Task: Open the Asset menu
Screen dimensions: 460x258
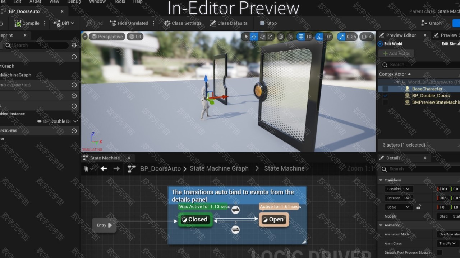Action: click(35, 2)
